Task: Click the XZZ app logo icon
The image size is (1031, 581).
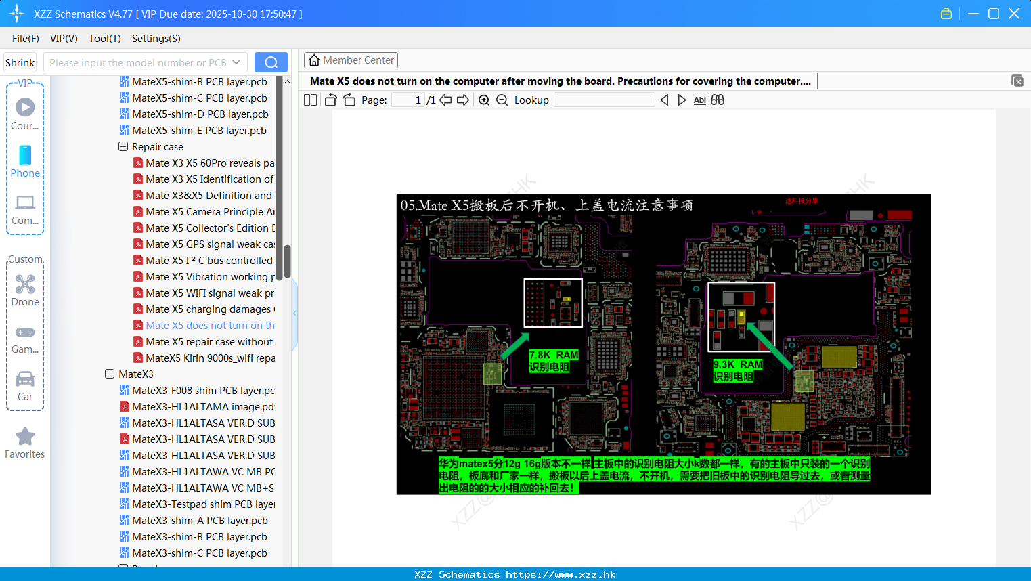Action: pyautogui.click(x=17, y=14)
